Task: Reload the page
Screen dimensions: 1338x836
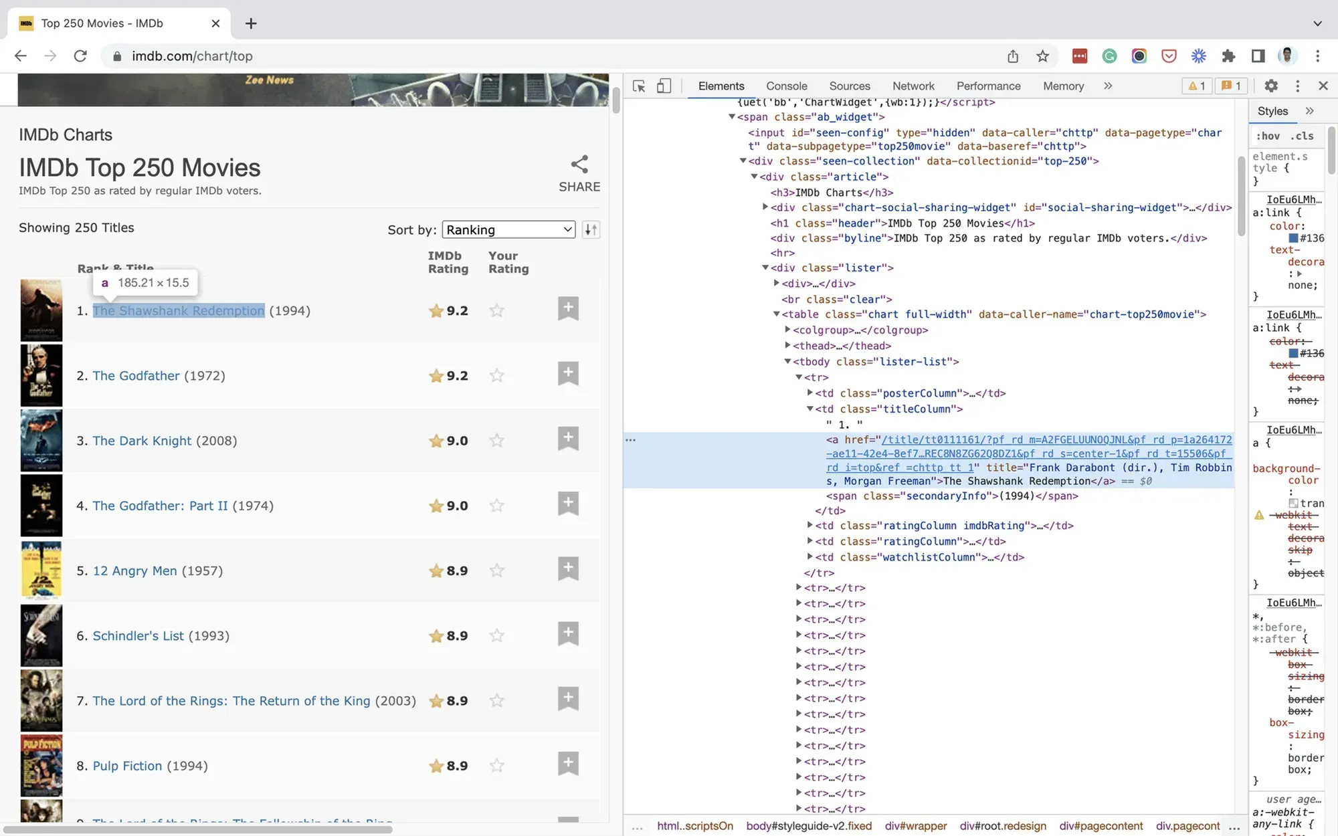Action: (80, 56)
